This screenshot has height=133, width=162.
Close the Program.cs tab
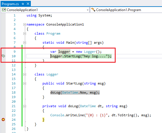28,4
